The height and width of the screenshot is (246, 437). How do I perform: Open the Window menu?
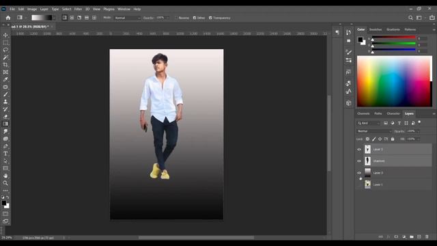point(124,9)
